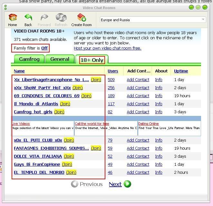Open Info in the 59 users row
Image resolution: width=213 pixels, height=206 pixels.
(x=159, y=148)
